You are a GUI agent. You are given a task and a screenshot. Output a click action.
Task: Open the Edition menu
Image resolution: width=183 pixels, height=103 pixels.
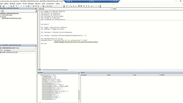point(6,4)
